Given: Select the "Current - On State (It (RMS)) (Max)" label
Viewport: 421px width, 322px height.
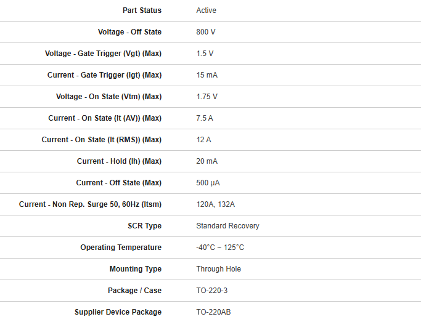Looking at the screenshot, I should tap(102, 140).
